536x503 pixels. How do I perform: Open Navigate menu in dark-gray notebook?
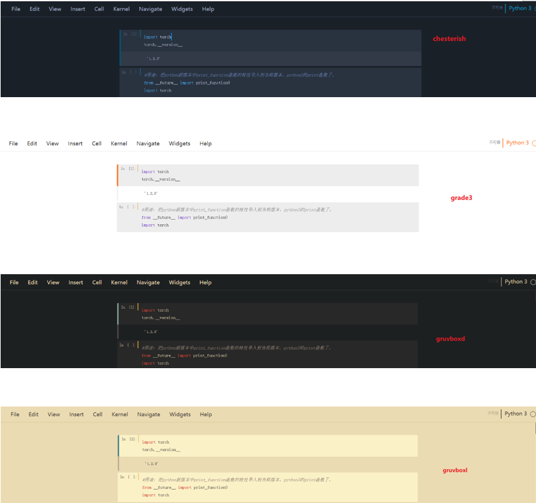[x=148, y=282]
